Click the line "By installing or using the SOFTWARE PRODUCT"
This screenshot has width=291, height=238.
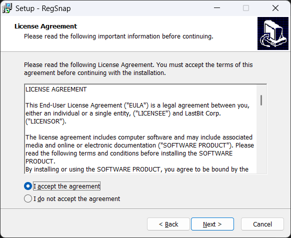[x=137, y=169]
